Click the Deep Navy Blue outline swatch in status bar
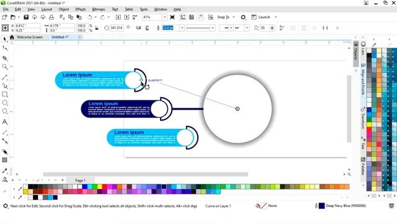 tap(321, 206)
